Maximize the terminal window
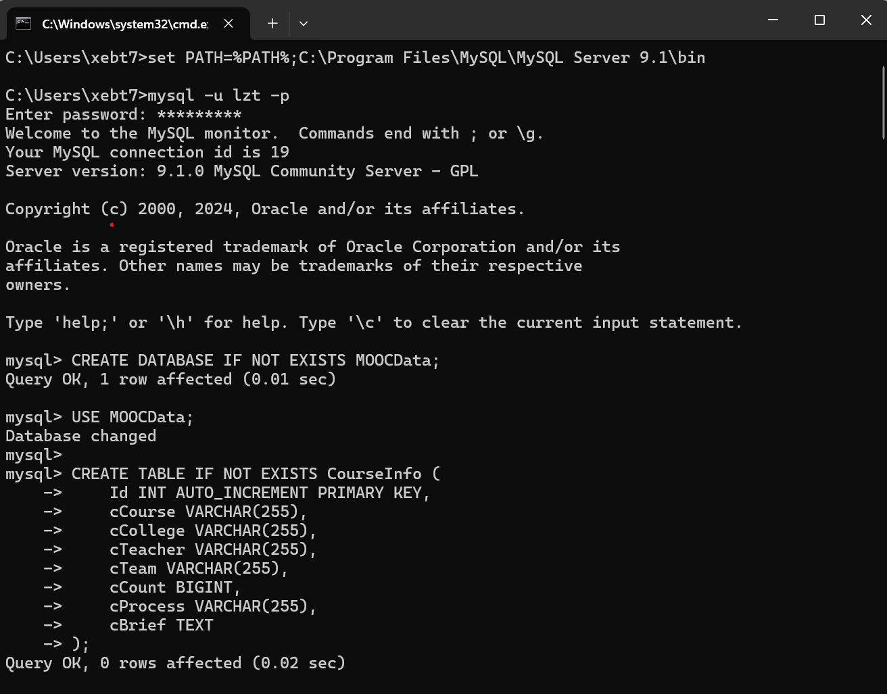Image resolution: width=887 pixels, height=694 pixels. point(819,20)
